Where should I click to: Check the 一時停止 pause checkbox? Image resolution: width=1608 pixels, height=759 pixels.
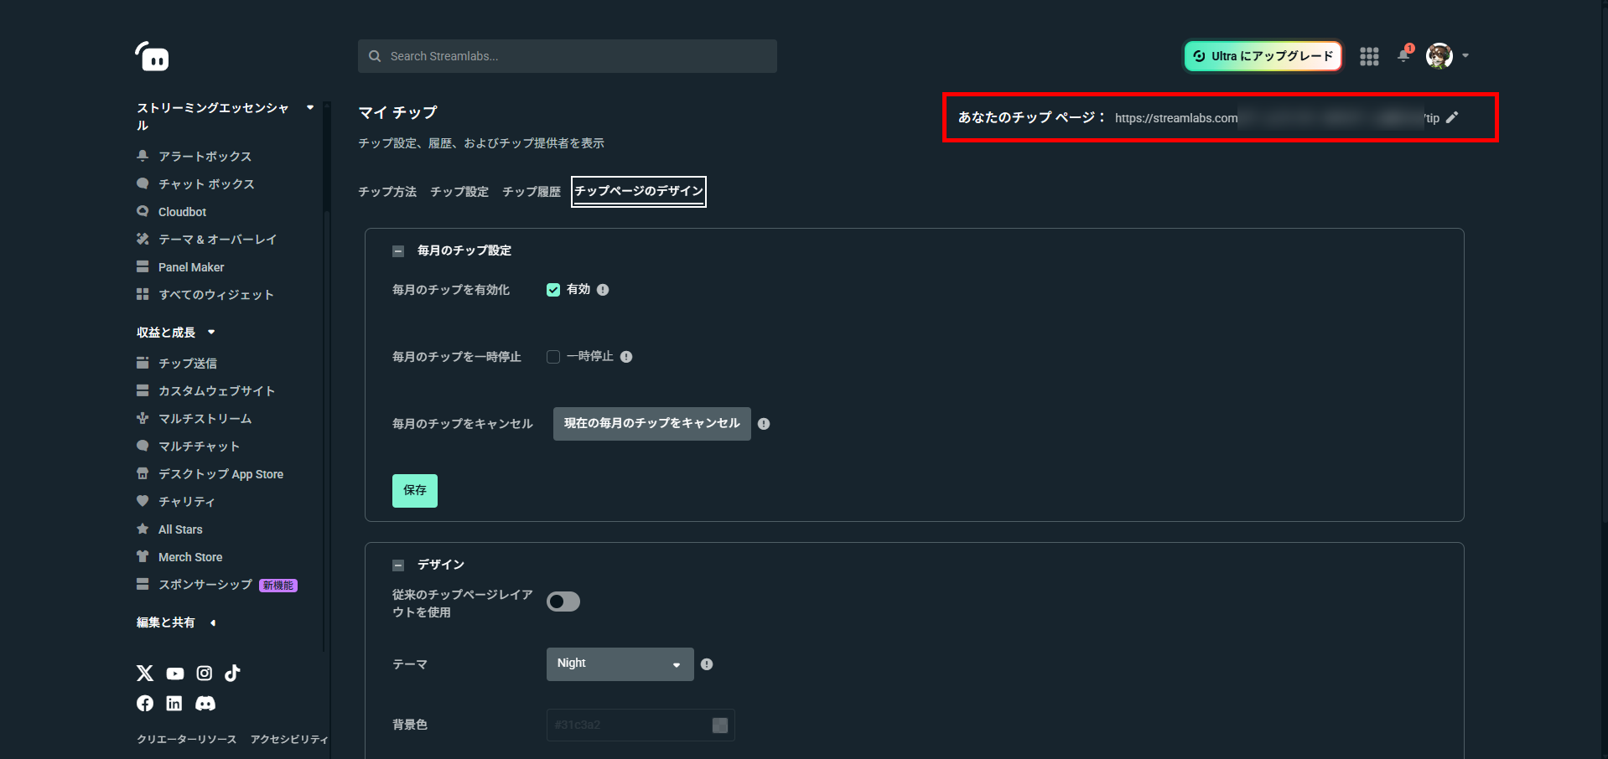(553, 357)
